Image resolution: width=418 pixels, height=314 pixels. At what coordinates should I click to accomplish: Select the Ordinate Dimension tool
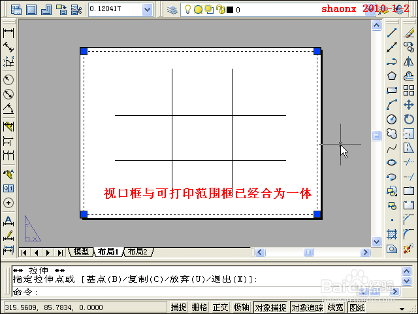(8, 61)
